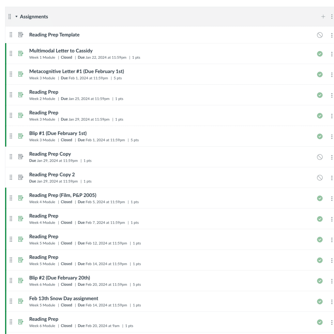Click the assignment icon beside Blip #1
This screenshot has width=334, height=334.
coord(21,136)
